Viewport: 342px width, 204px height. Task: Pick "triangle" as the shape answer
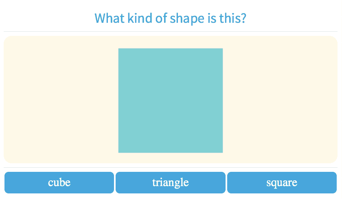(170, 182)
